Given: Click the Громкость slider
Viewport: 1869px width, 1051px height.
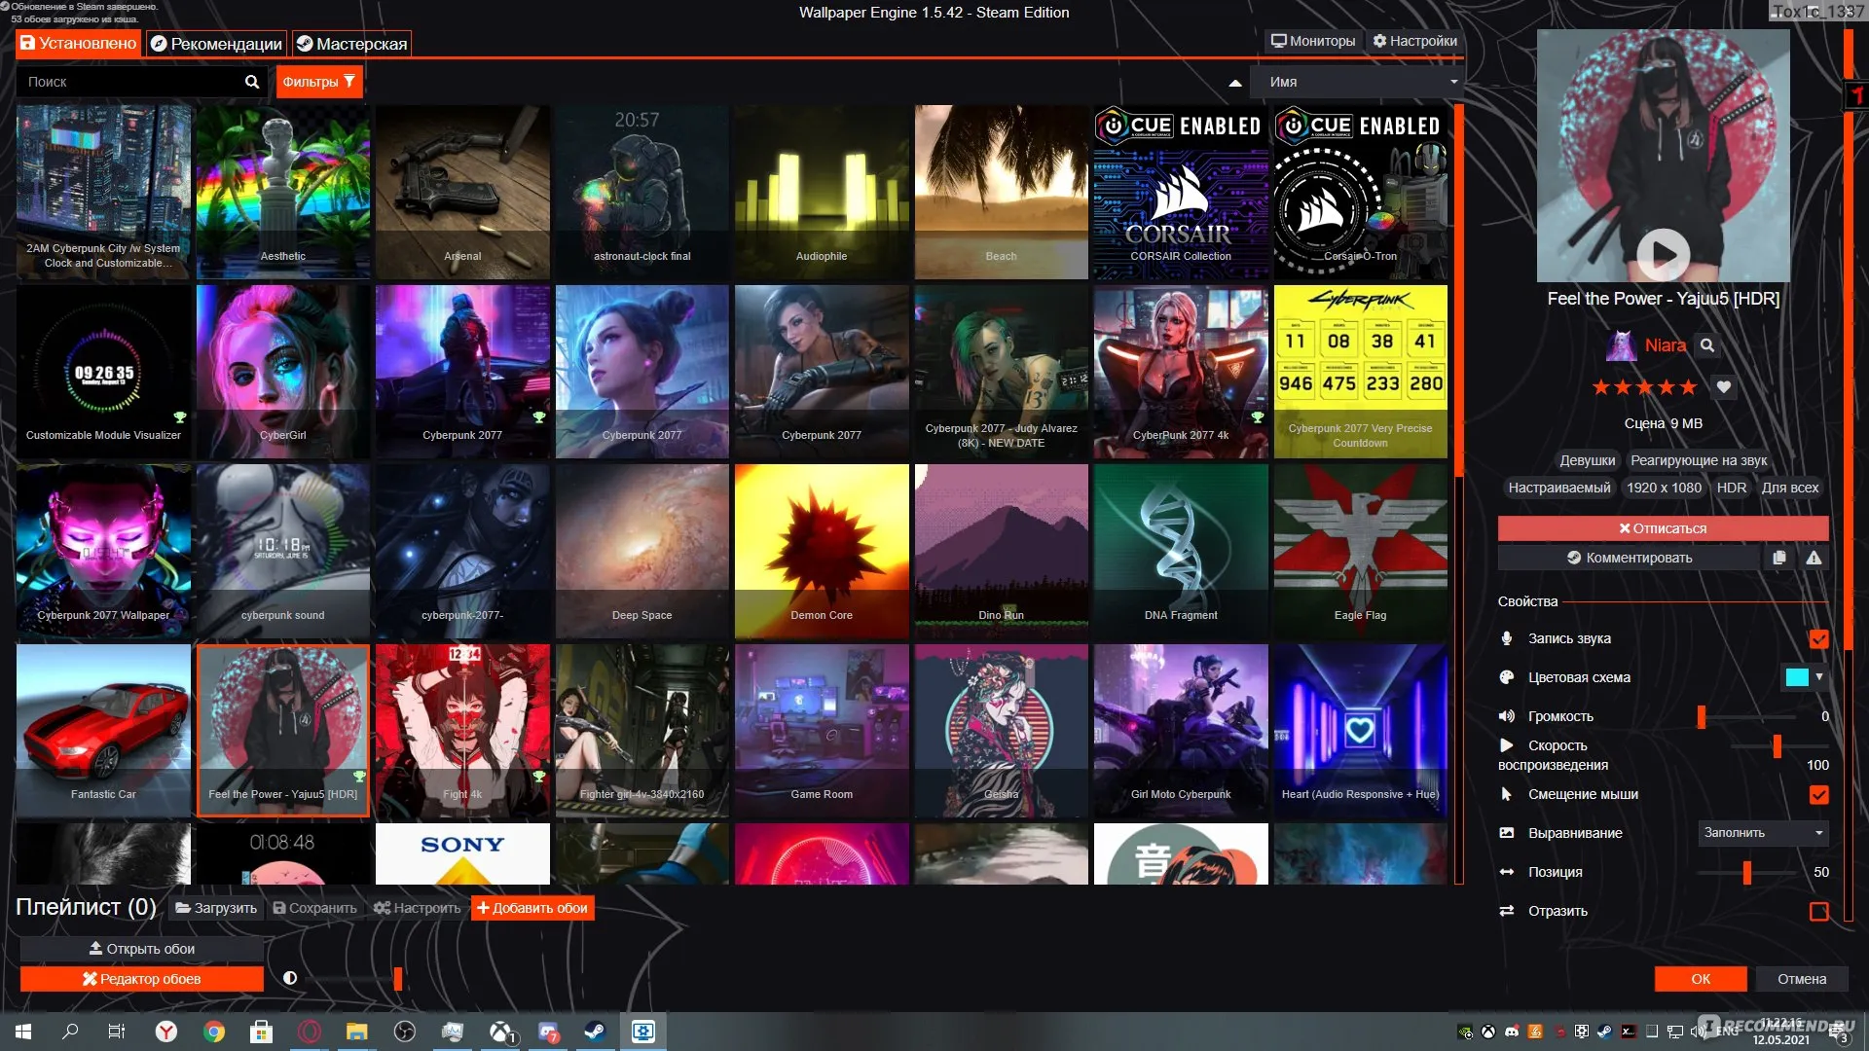Looking at the screenshot, I should point(1747,717).
